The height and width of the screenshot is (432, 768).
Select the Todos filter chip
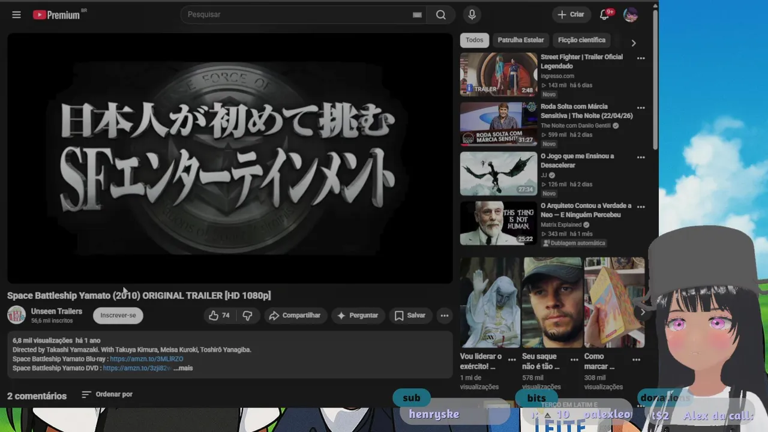point(474,40)
